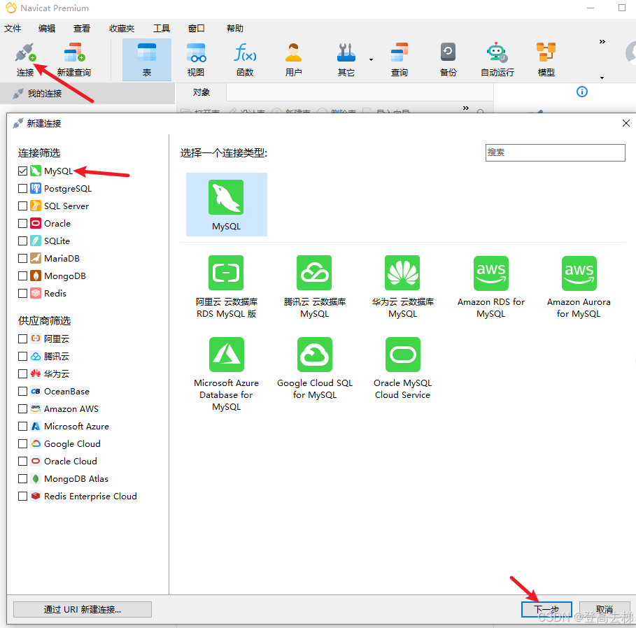Switch to the 对象 tab

(202, 92)
